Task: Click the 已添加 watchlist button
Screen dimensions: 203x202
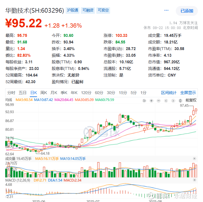Action: [187, 11]
